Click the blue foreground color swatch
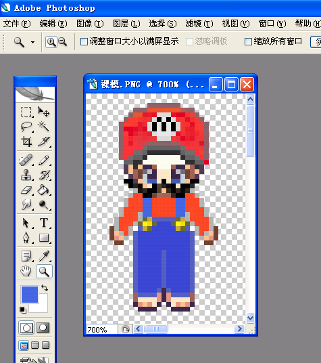Viewport: 321px width, 363px height. click(x=30, y=294)
